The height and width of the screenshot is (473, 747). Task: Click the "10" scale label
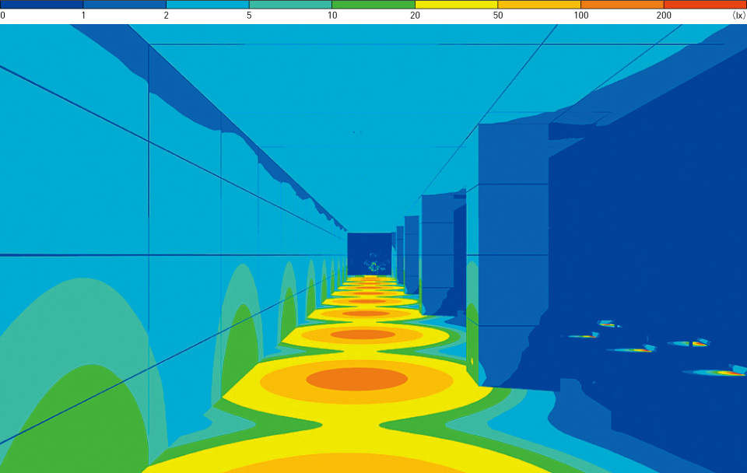tap(332, 16)
